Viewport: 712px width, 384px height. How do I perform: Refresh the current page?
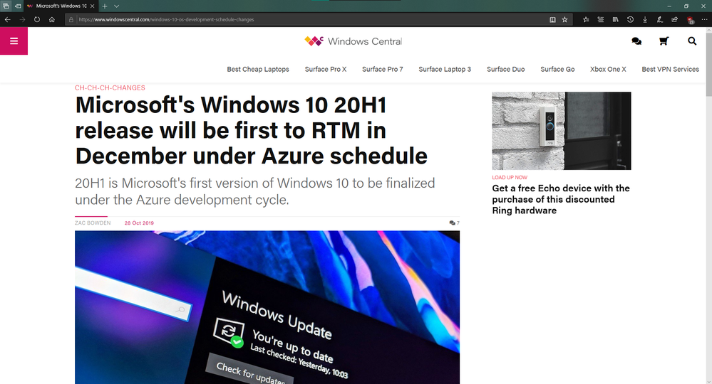(37, 19)
